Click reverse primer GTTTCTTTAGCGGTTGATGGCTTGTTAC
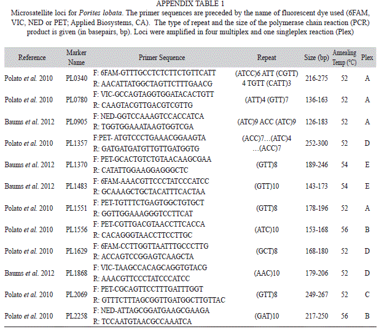The height and width of the screenshot is (329, 379). click(x=163, y=300)
